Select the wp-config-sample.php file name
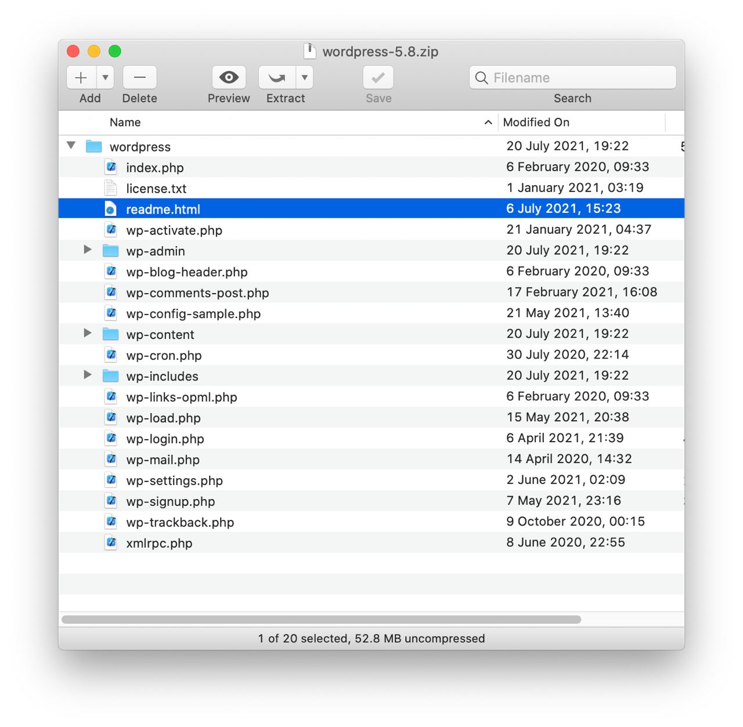The image size is (743, 727). tap(193, 314)
